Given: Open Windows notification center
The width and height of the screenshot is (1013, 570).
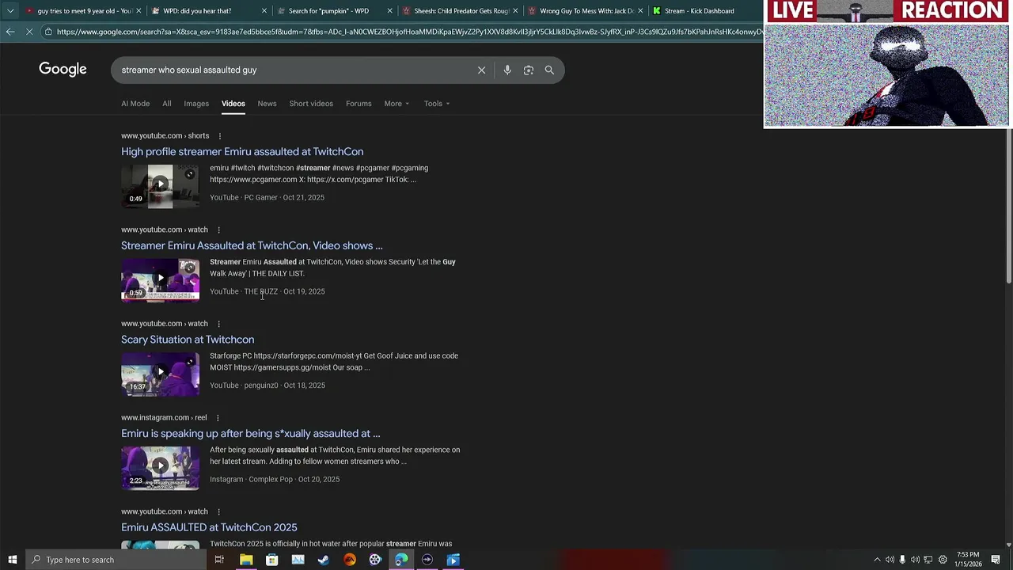Looking at the screenshot, I should [996, 560].
